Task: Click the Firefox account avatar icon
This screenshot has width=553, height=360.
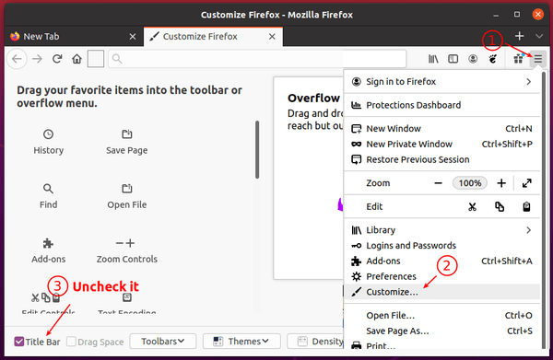Action: coord(473,59)
